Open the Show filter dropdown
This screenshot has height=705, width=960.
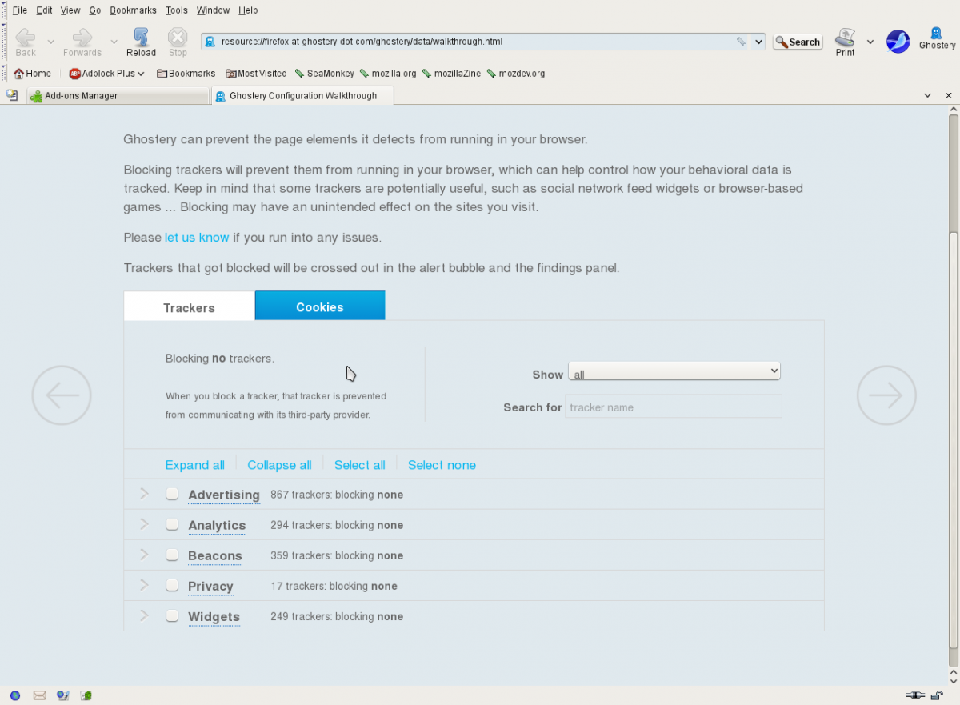(x=674, y=371)
